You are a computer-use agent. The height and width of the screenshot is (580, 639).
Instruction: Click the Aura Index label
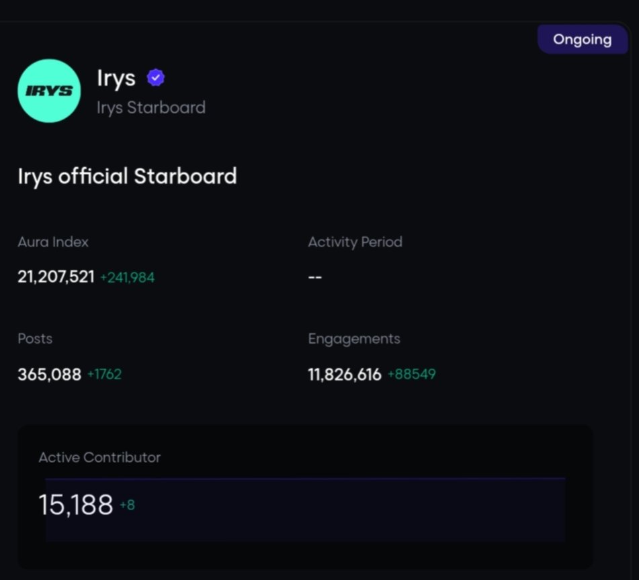(53, 242)
